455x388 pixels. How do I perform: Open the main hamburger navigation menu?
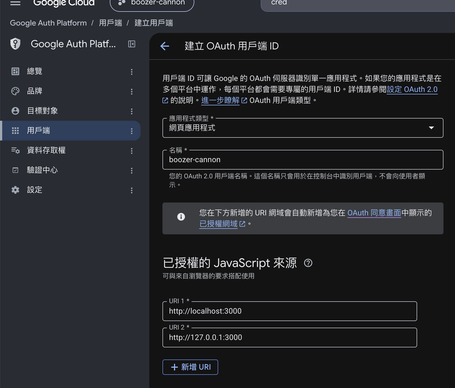click(15, 3)
